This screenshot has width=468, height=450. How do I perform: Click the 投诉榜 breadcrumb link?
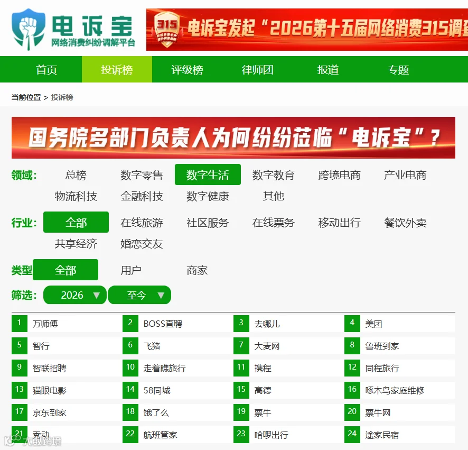point(62,97)
